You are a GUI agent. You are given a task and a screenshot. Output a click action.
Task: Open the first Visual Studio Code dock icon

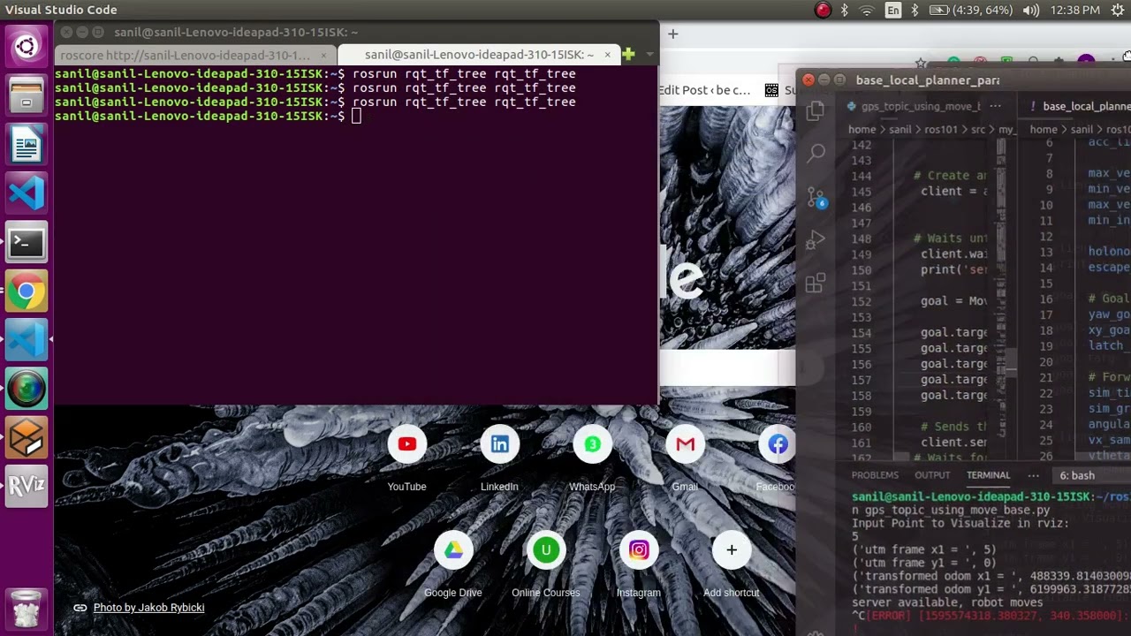(27, 193)
